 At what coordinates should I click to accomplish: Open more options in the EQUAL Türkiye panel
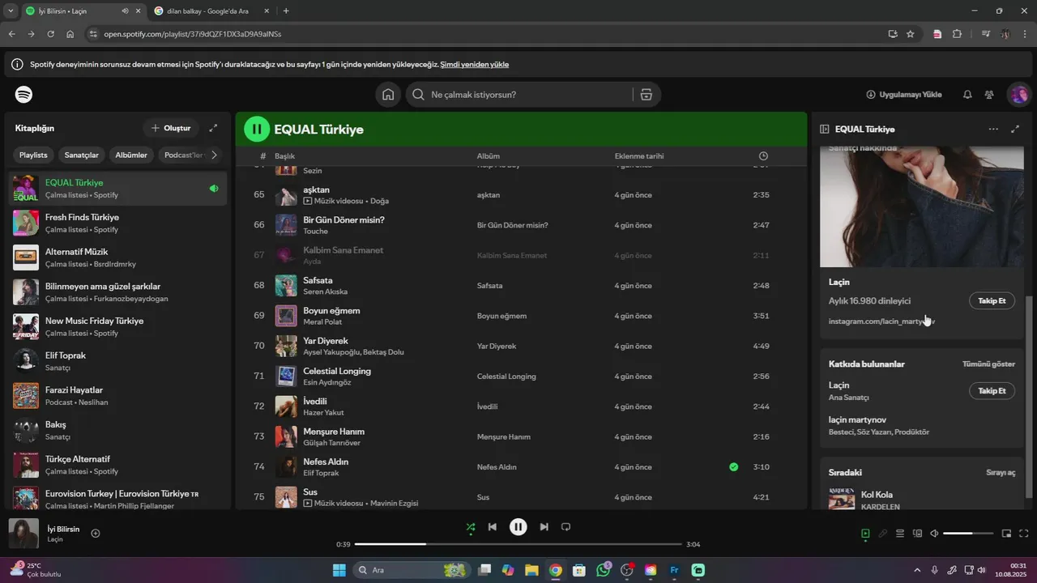click(993, 129)
